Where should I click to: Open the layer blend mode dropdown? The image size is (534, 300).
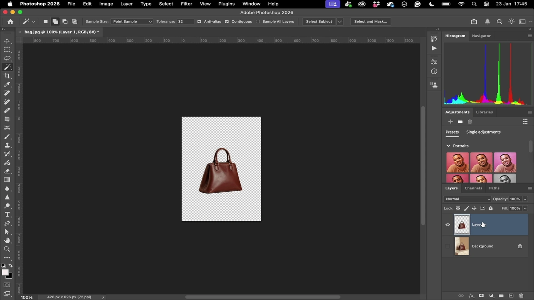coord(467,199)
